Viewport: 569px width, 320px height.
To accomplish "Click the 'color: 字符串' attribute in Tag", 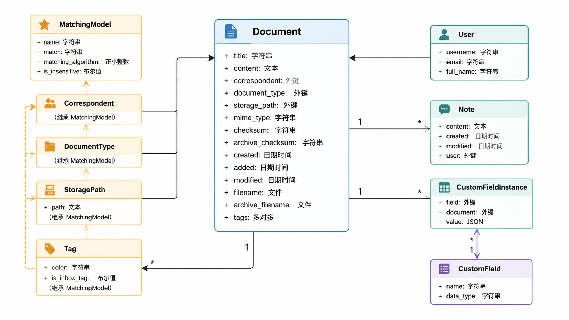I will 67,268.
